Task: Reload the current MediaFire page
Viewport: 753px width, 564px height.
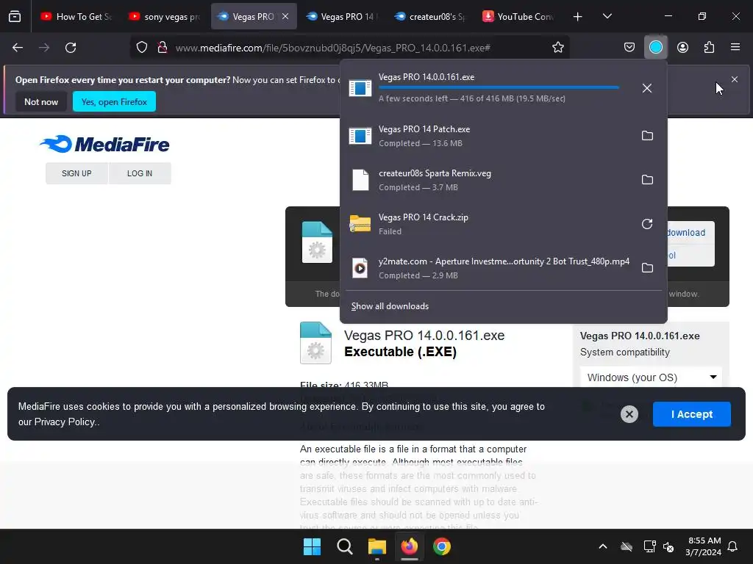Action: [x=71, y=48]
